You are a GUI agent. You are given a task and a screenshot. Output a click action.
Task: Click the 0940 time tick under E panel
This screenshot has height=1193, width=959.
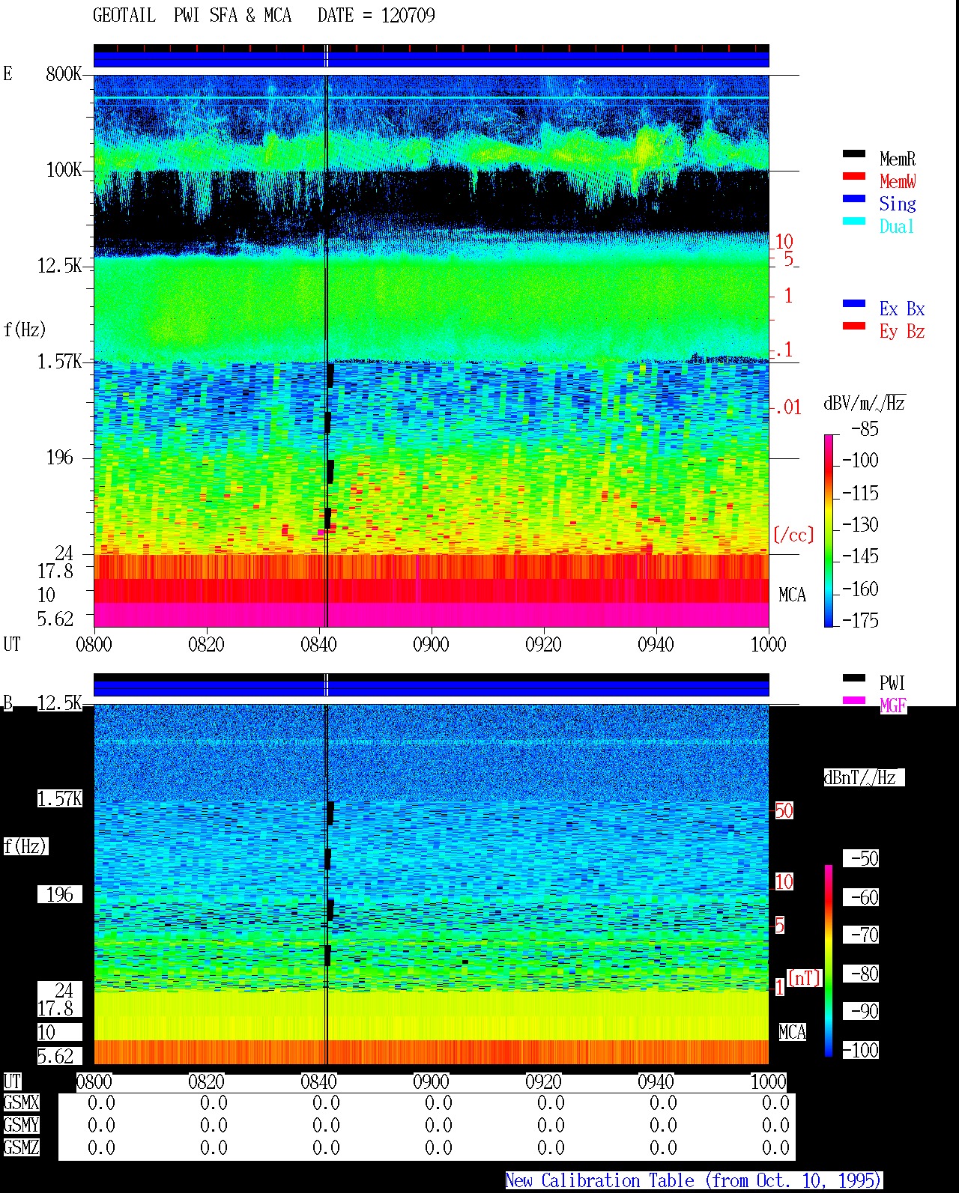pos(656,645)
